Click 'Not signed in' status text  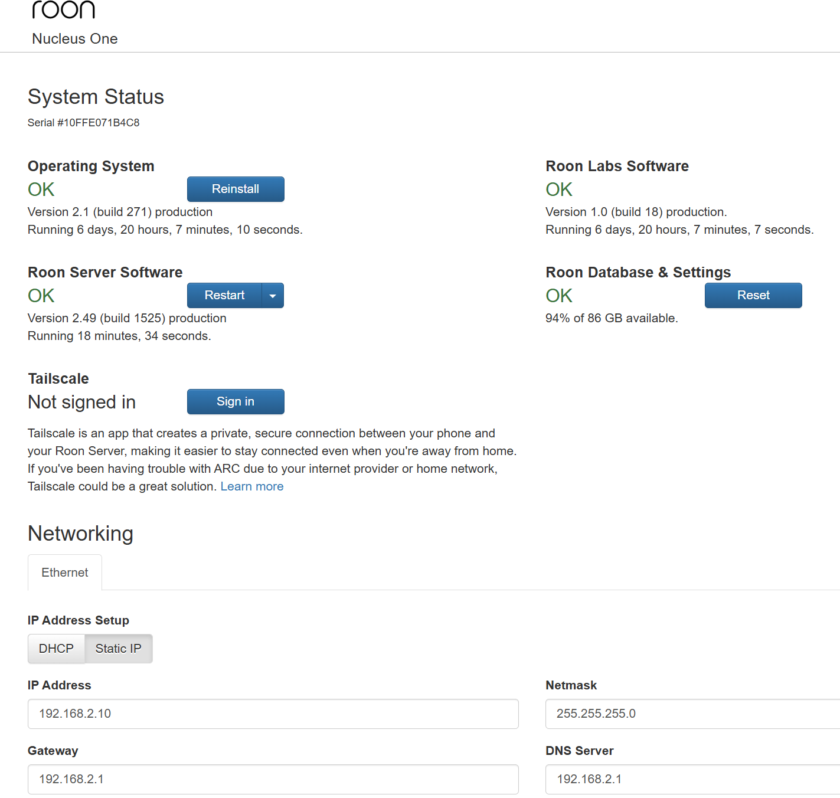click(82, 402)
